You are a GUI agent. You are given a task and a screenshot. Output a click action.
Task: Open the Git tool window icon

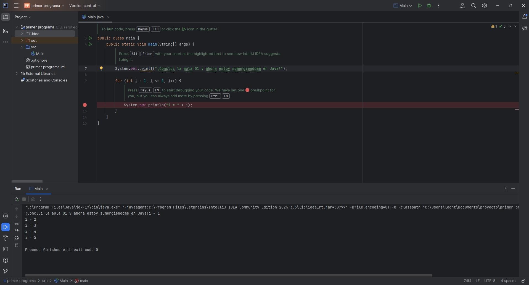pyautogui.click(x=6, y=271)
